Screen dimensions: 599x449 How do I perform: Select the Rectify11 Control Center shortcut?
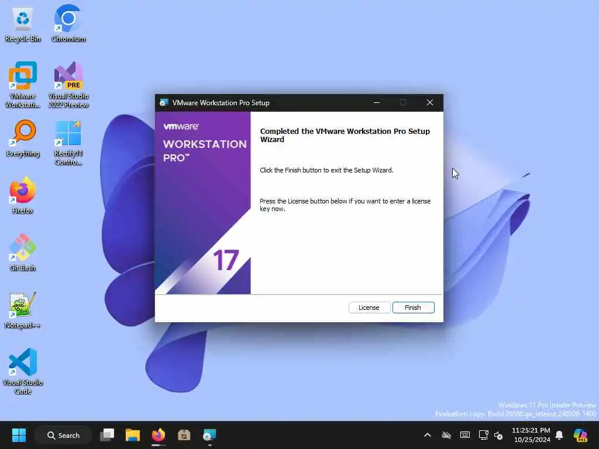pyautogui.click(x=68, y=143)
